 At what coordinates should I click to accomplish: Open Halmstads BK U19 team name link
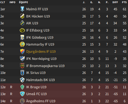click(x=41, y=80)
